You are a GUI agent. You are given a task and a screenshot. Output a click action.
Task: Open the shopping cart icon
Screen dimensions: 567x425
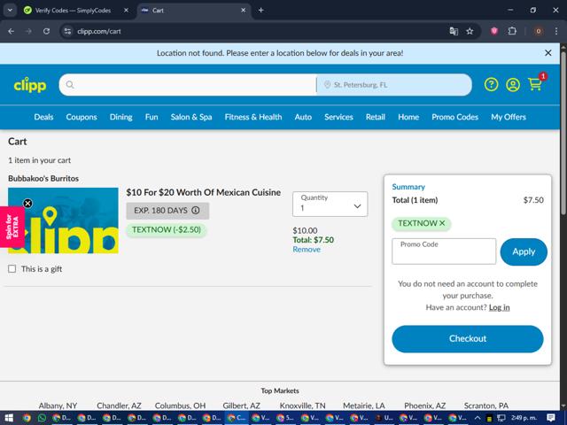pos(535,85)
